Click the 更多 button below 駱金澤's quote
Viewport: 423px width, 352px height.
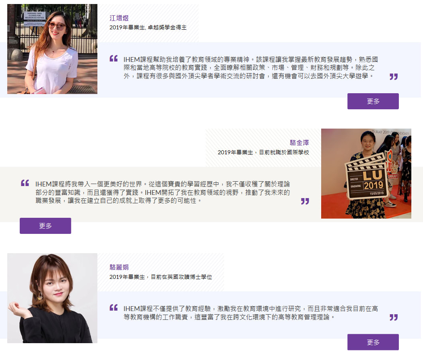click(45, 226)
